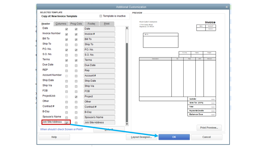Uncheck the Invoice Number print checkbox
This screenshot has height=150, width=267.
(x=76, y=34)
